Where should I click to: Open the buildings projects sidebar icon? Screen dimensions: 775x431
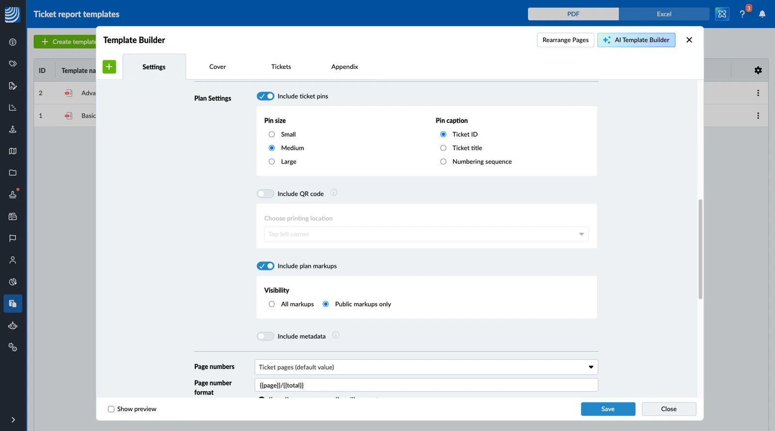(x=13, y=216)
